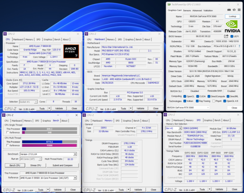Open the Run on All Cores dropdown
The width and height of the screenshot is (244, 193).
pos(40,159)
